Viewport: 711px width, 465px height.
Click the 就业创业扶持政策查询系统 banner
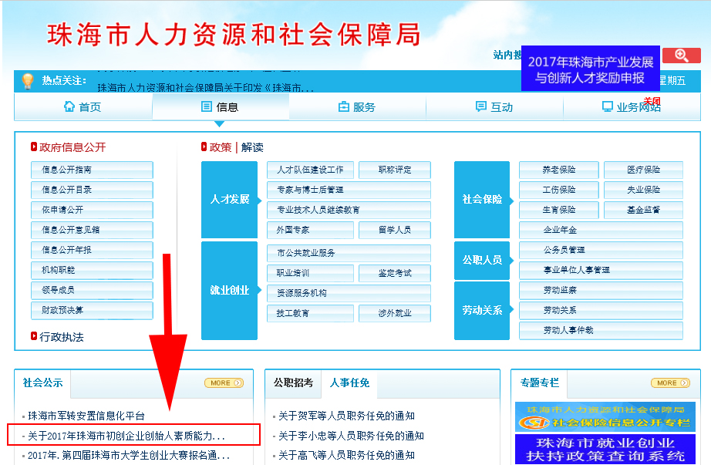pos(605,449)
